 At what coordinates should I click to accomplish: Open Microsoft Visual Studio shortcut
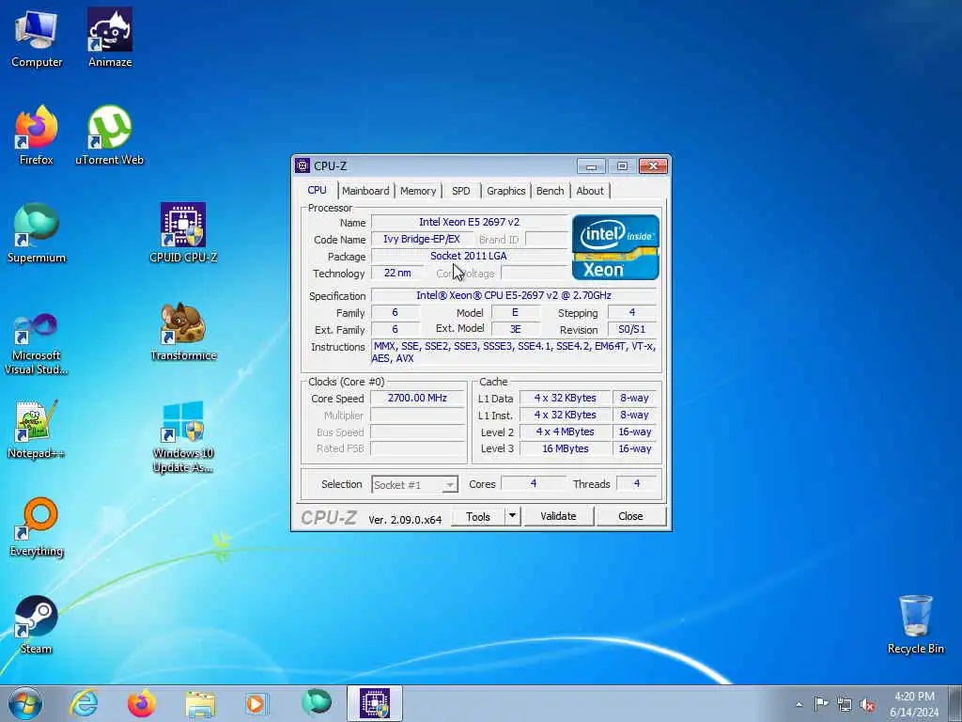coord(37,344)
